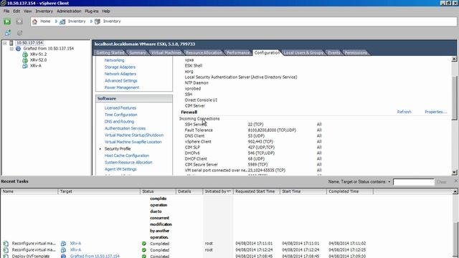Open Networking configuration link

[115, 60]
